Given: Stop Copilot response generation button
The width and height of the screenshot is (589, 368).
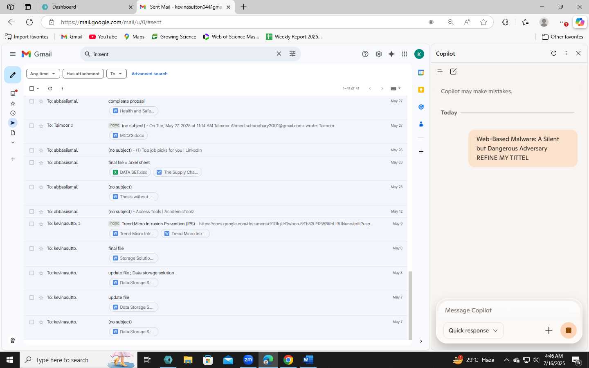Looking at the screenshot, I should pyautogui.click(x=568, y=330).
